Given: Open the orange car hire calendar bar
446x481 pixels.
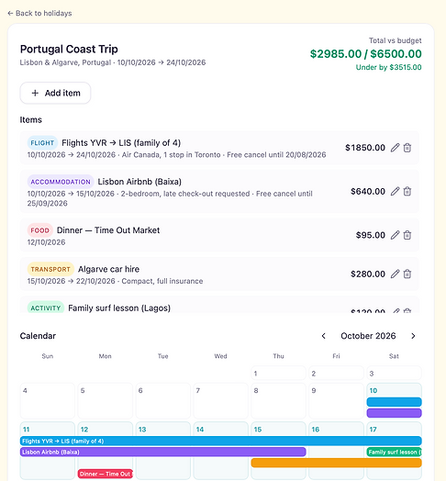Looking at the screenshot, I should (336, 463).
